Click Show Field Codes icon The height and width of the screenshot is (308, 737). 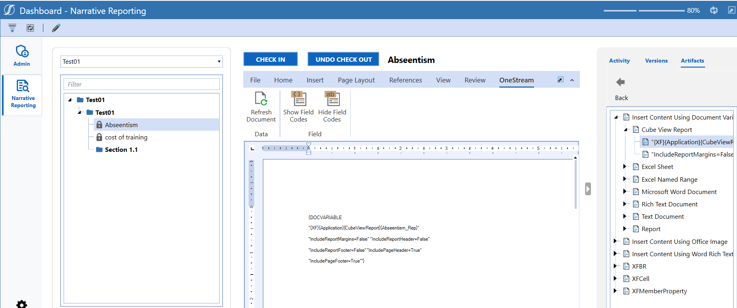click(x=298, y=99)
